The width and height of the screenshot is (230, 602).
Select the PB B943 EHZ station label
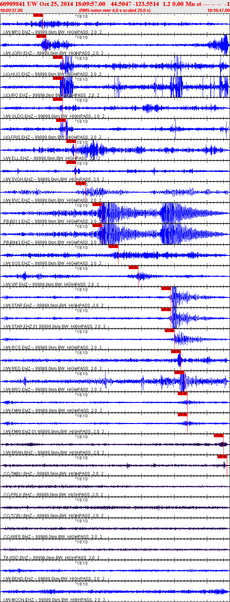pos(17,242)
